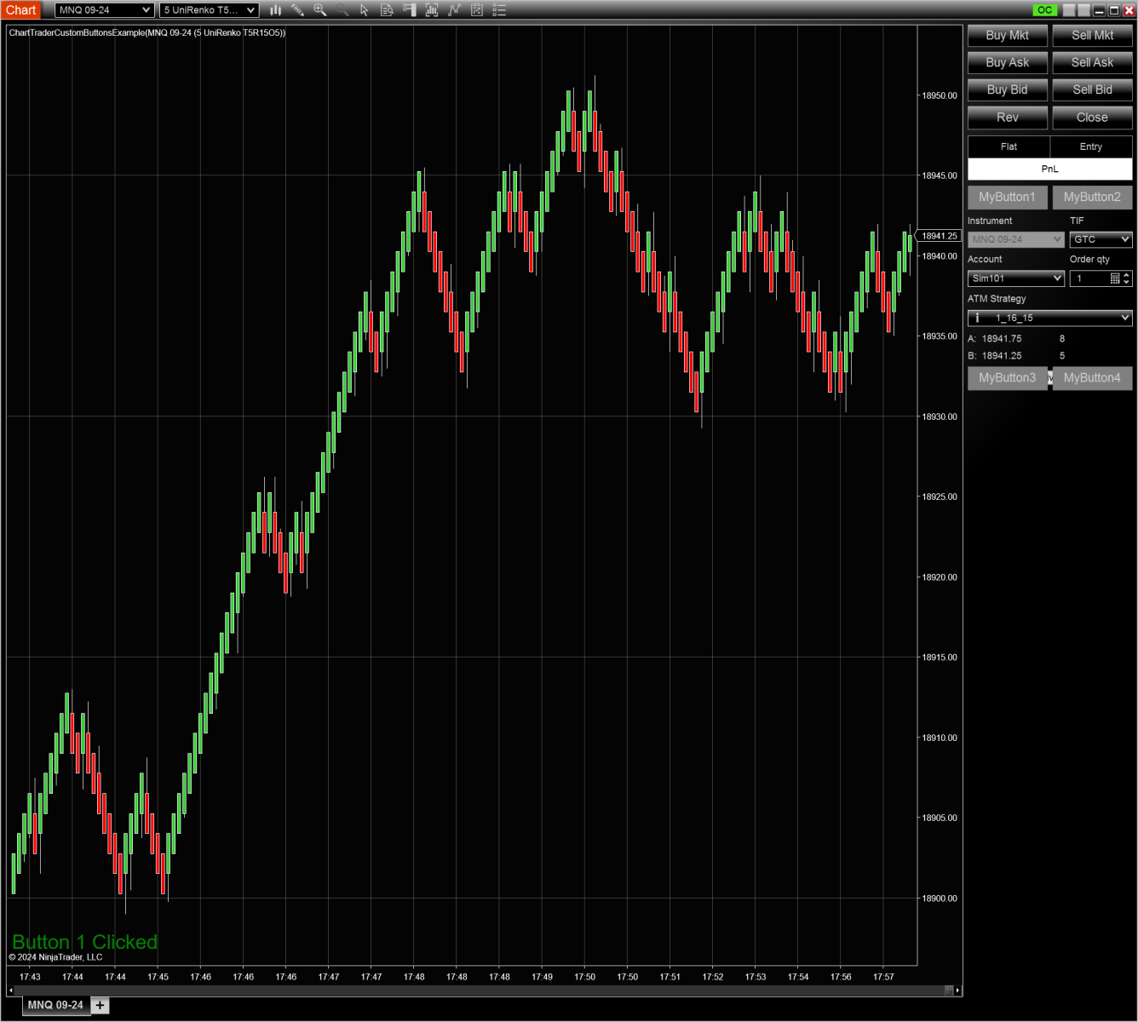Click MyButton3
This screenshot has width=1138, height=1022.
point(1008,378)
